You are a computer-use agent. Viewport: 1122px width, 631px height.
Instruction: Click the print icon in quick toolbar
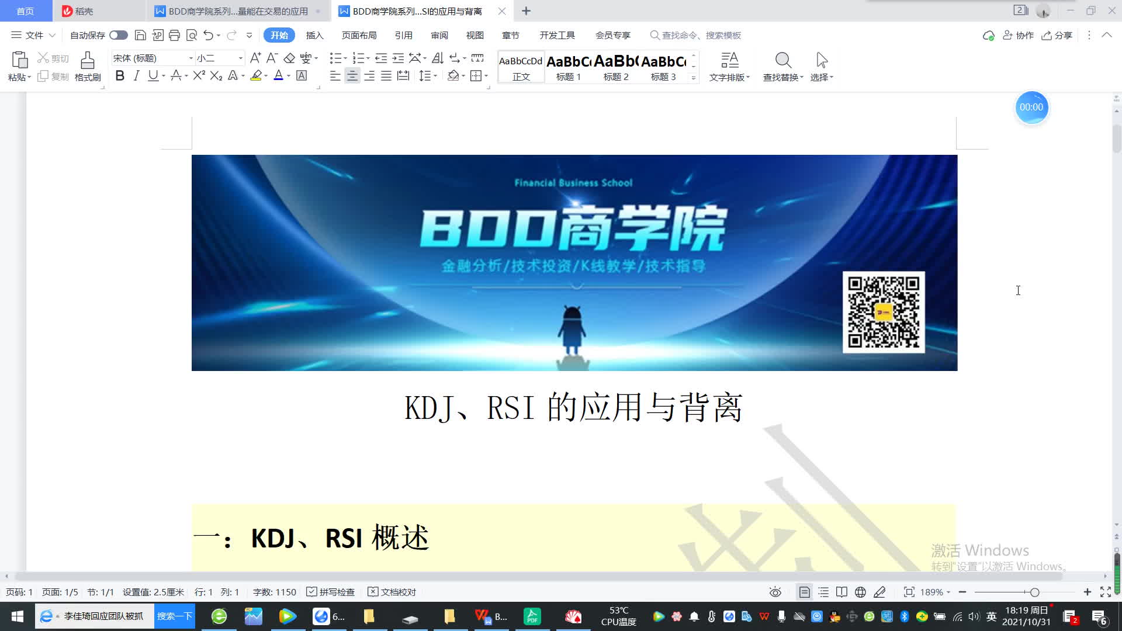[174, 35]
